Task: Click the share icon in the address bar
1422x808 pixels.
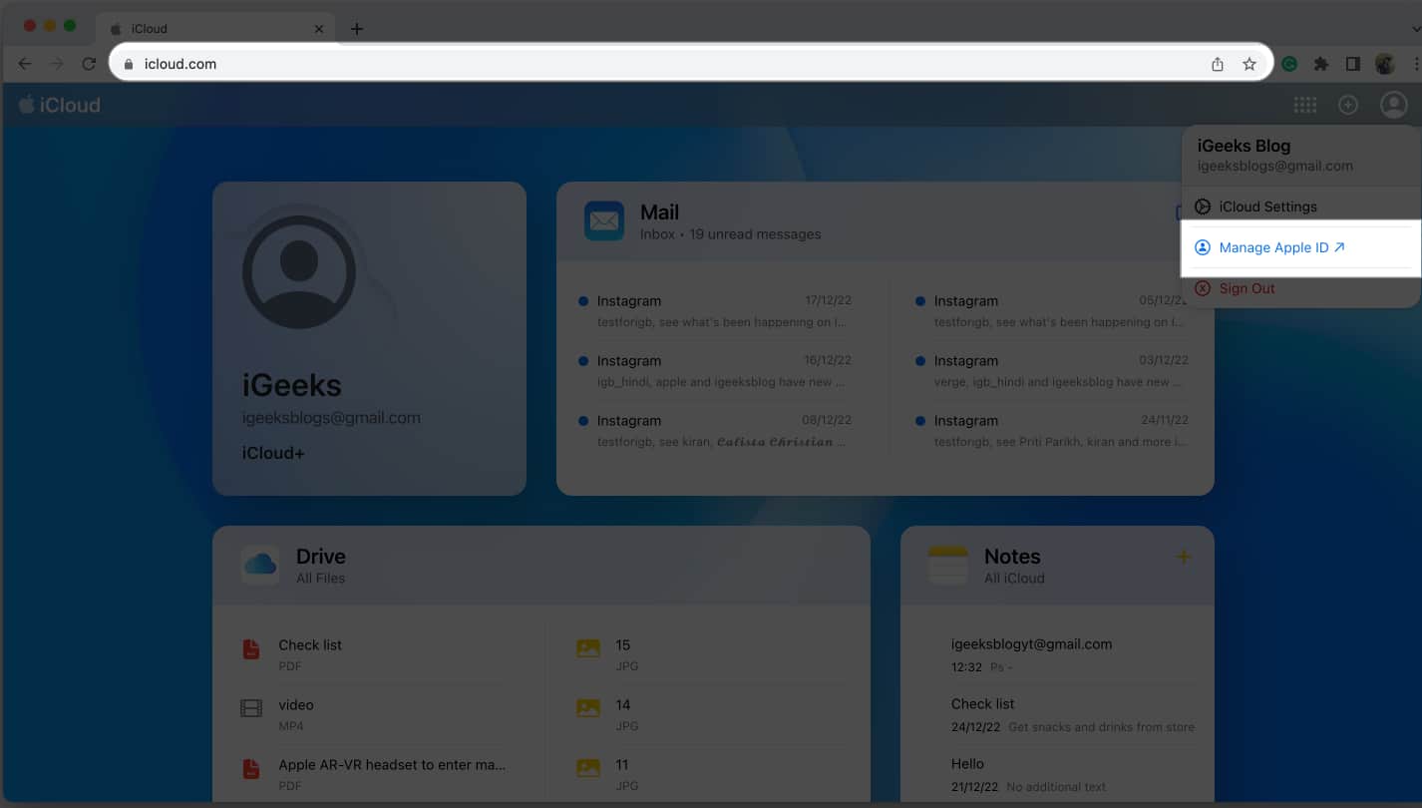Action: pos(1218,63)
